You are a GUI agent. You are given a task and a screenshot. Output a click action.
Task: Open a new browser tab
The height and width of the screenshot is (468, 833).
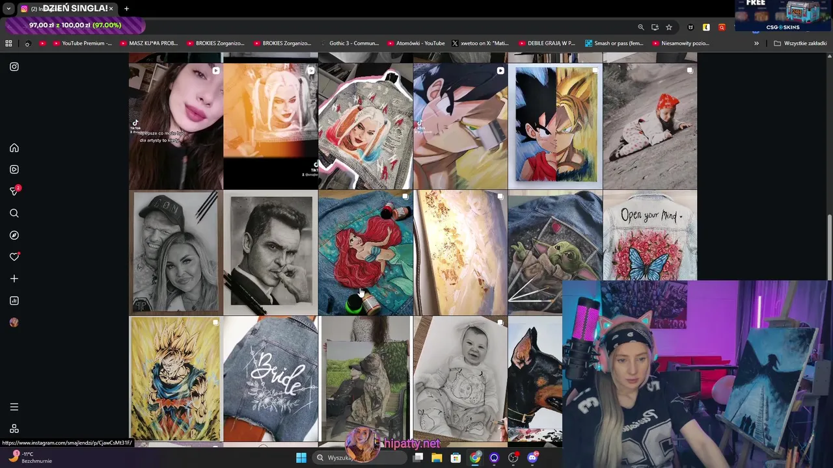click(126, 8)
